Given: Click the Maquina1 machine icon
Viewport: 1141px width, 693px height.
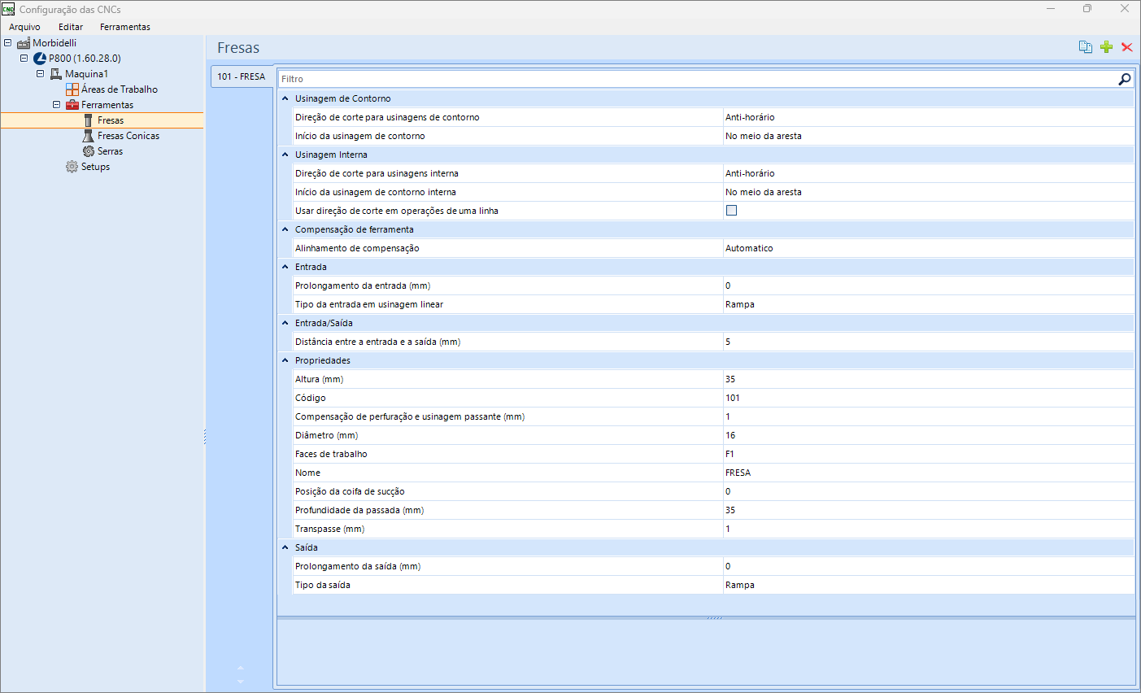Looking at the screenshot, I should (56, 74).
